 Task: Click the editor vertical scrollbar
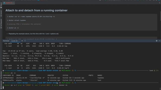pyautogui.click(x=160, y=16)
